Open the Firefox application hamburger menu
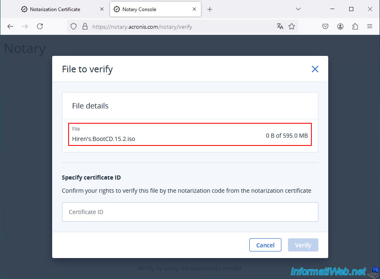 (370, 26)
